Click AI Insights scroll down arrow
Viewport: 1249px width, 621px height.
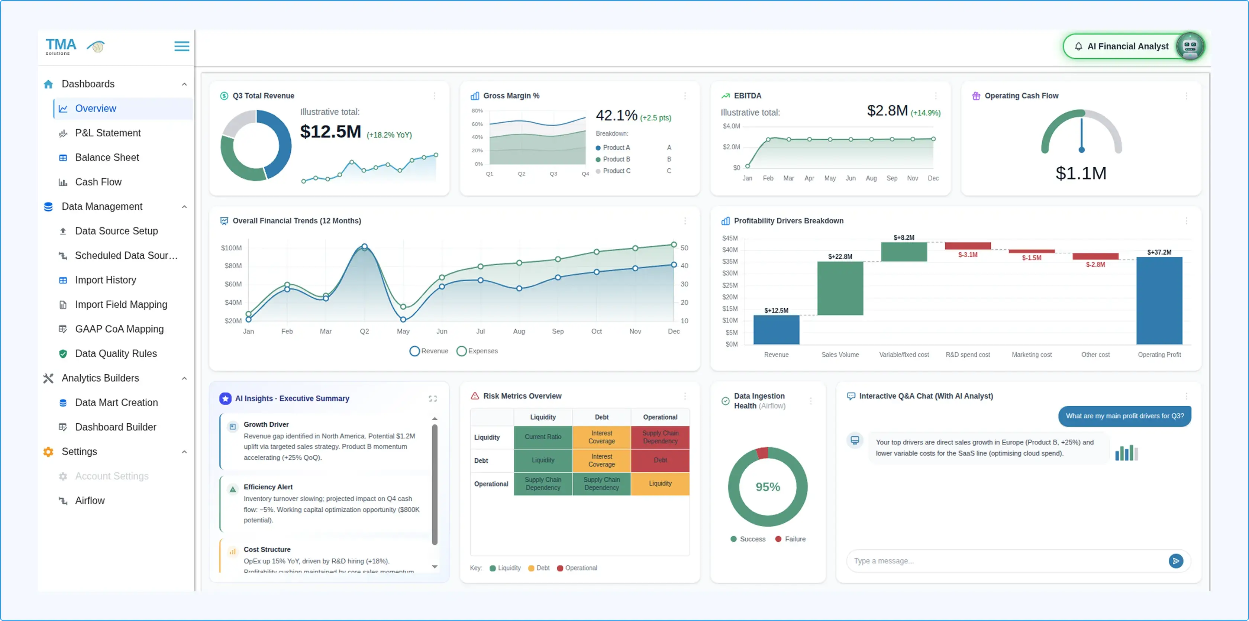pos(435,567)
